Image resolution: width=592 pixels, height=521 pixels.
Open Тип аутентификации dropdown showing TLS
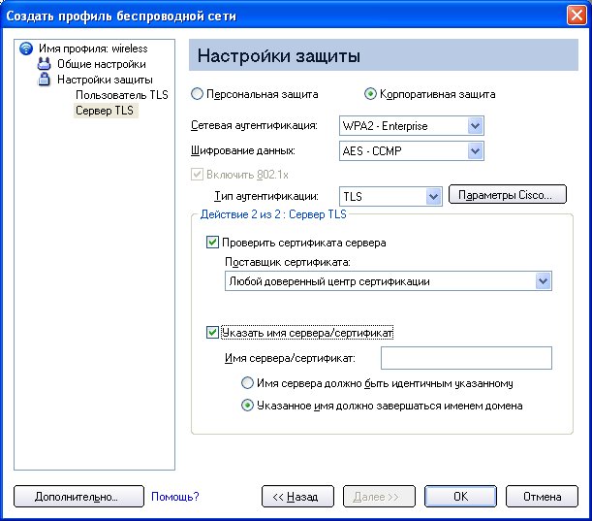click(390, 196)
